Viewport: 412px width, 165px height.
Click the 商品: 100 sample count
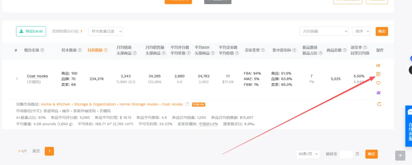(x=69, y=73)
